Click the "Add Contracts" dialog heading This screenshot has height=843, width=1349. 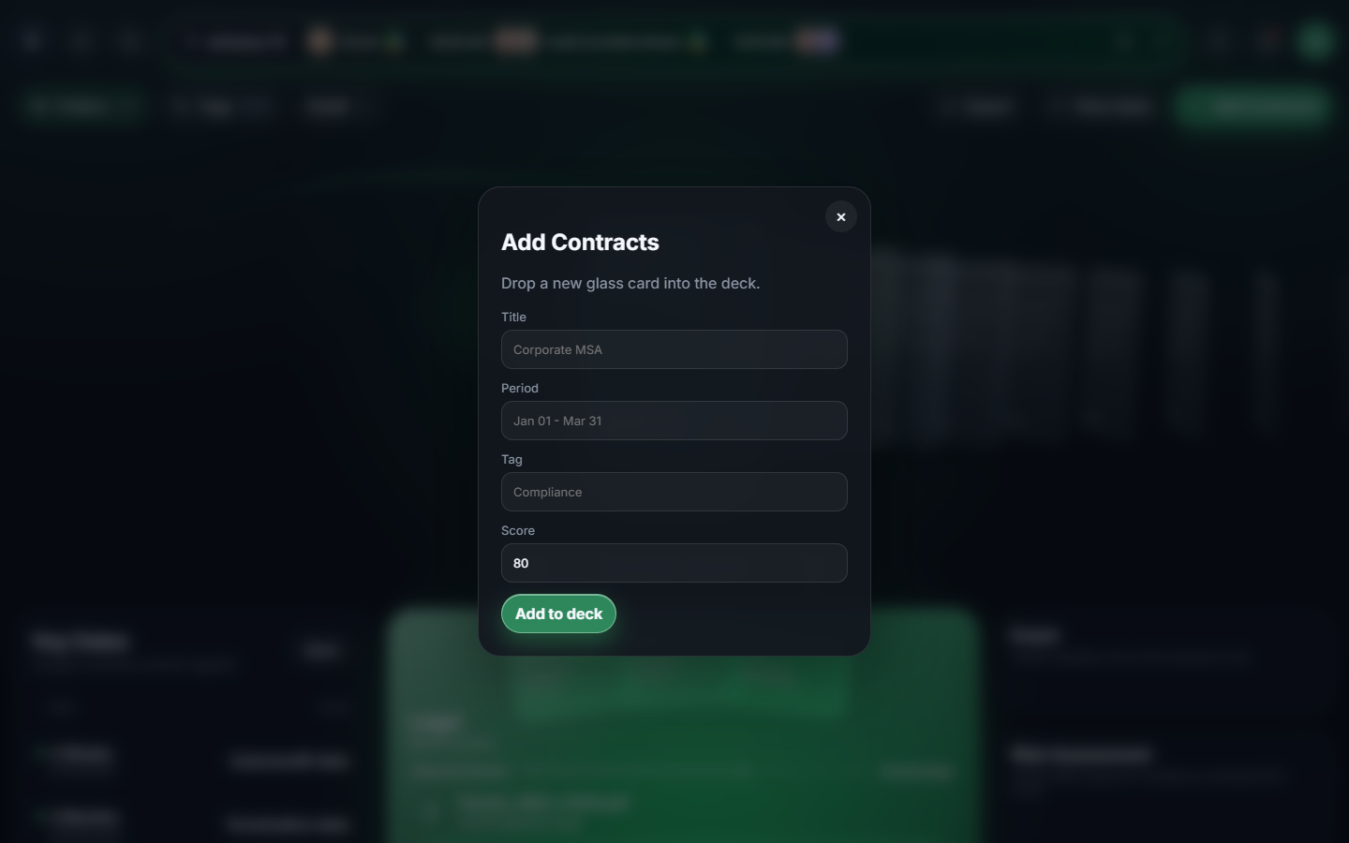(580, 243)
